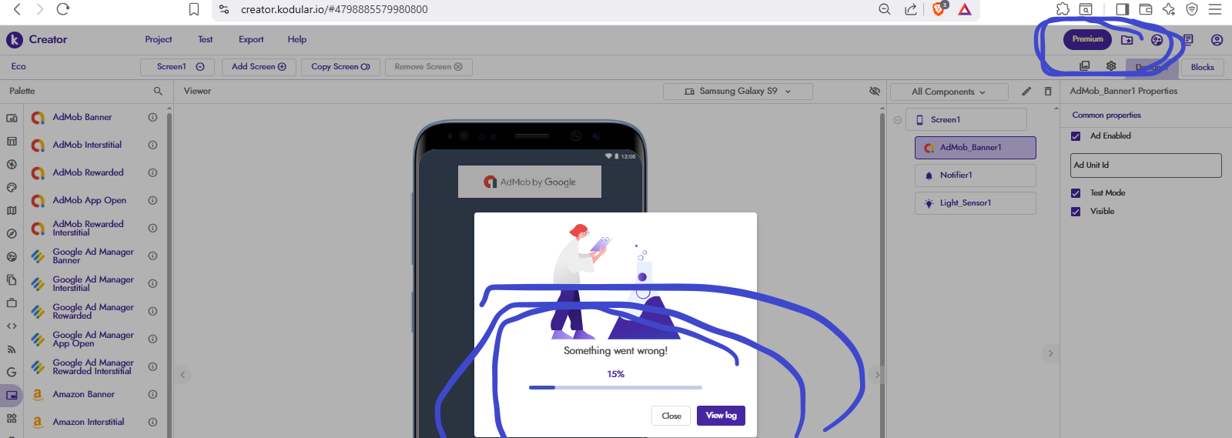Select Amazon Interstitial in the palette
Screen dimensions: 1232x438
tap(88, 422)
